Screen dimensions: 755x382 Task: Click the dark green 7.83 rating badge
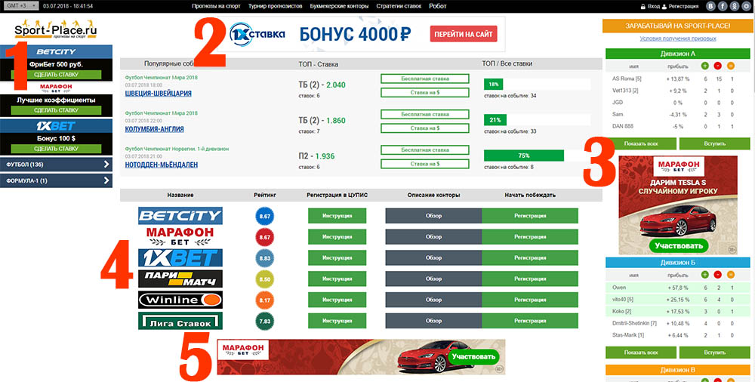point(264,321)
